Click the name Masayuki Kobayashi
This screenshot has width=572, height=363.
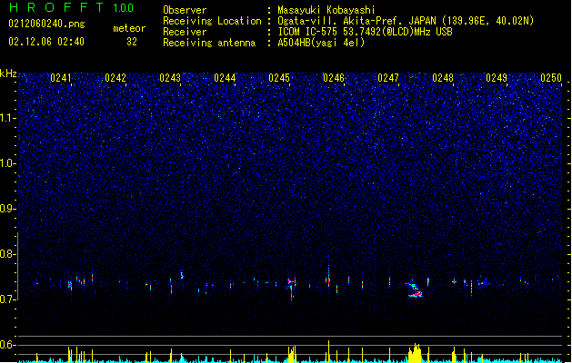[326, 10]
